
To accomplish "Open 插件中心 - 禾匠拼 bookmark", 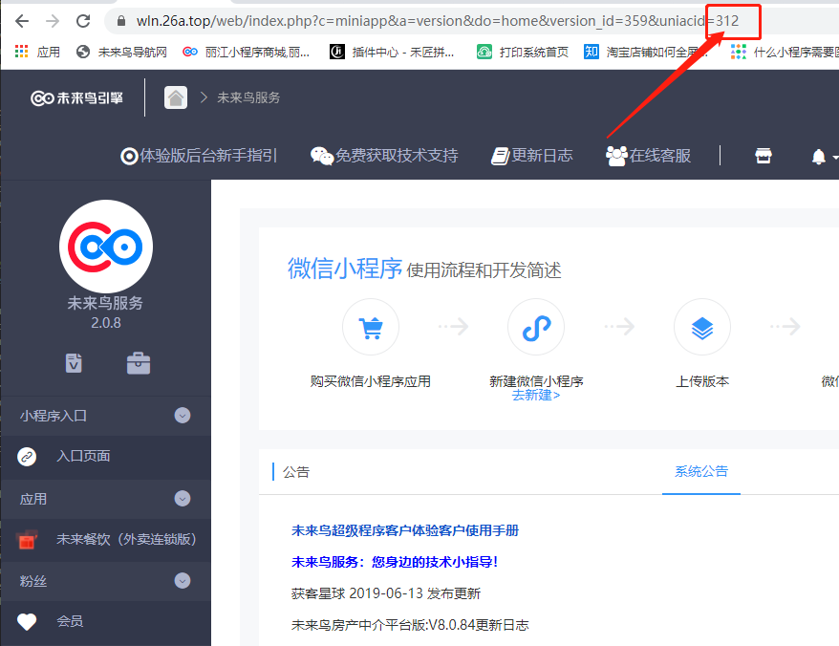I will (392, 52).
